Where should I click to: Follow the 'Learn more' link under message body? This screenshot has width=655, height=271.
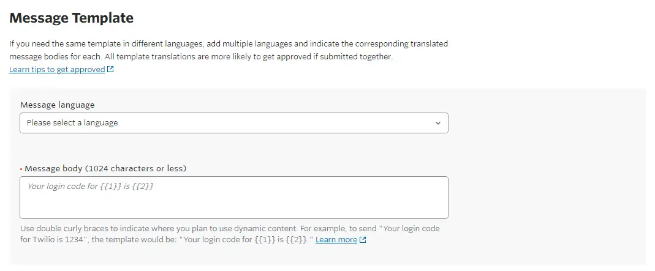click(x=336, y=240)
